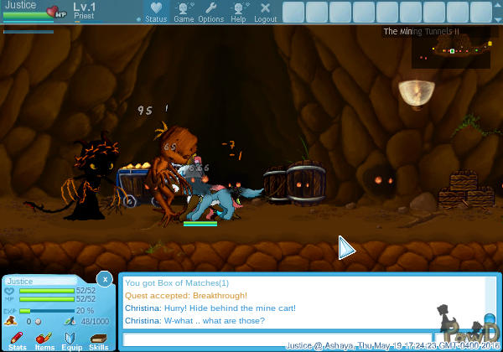
Task: Open the Help menu
Action: click(x=238, y=12)
